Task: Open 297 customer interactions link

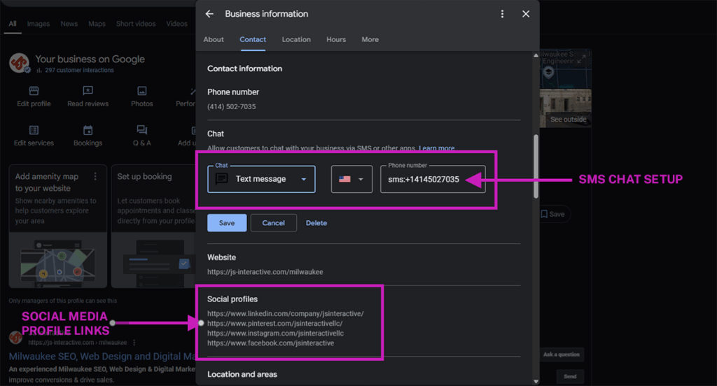Action: [x=79, y=71]
